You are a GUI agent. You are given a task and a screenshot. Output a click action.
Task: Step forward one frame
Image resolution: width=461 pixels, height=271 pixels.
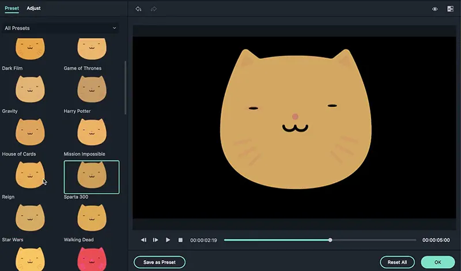[x=156, y=240]
